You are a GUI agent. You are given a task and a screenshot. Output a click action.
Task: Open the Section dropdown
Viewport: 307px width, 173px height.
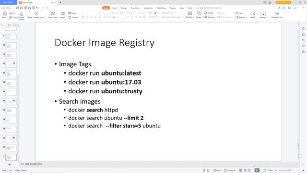pyautogui.click(x=73, y=17)
